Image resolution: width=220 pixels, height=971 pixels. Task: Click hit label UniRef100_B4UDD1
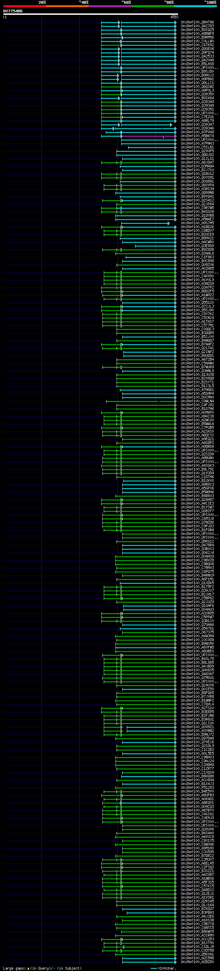197,355
